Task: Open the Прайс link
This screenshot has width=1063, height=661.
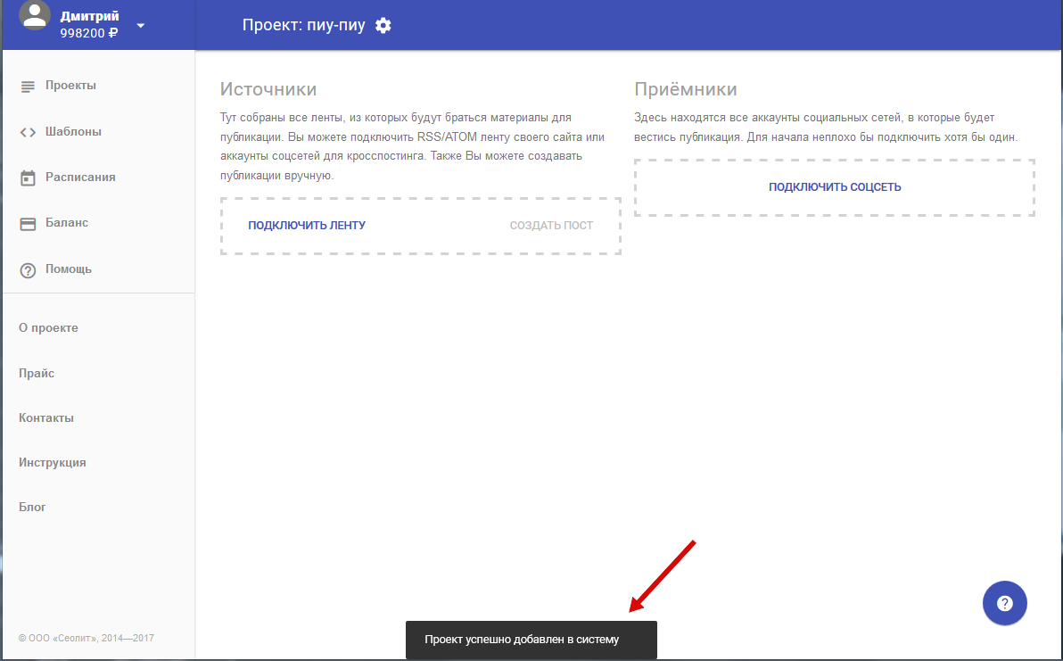Action: [x=37, y=373]
